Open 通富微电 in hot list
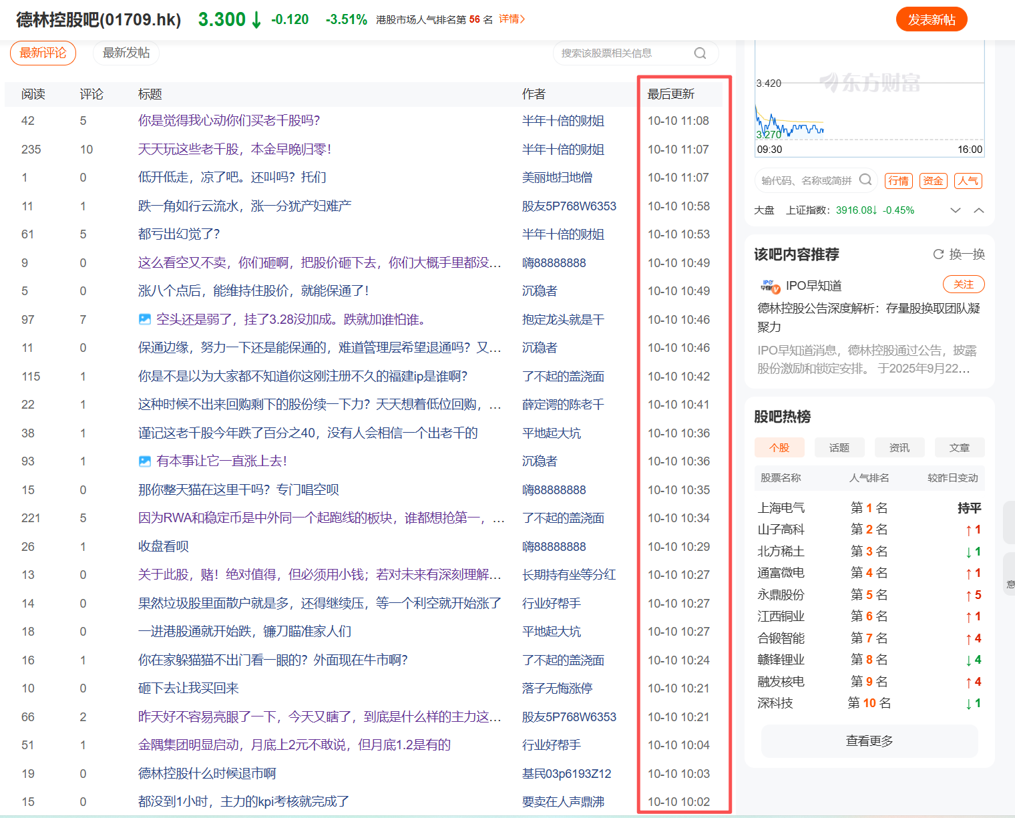 781,573
